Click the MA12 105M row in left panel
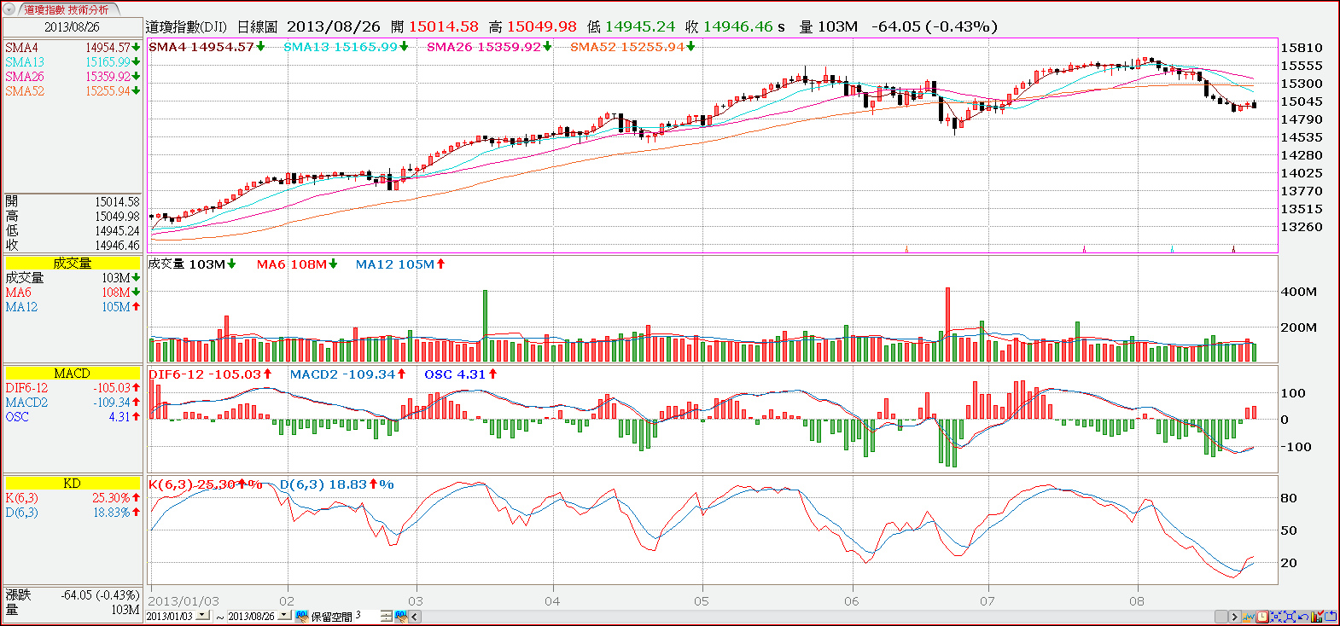The height and width of the screenshot is (626, 1340). [x=72, y=307]
